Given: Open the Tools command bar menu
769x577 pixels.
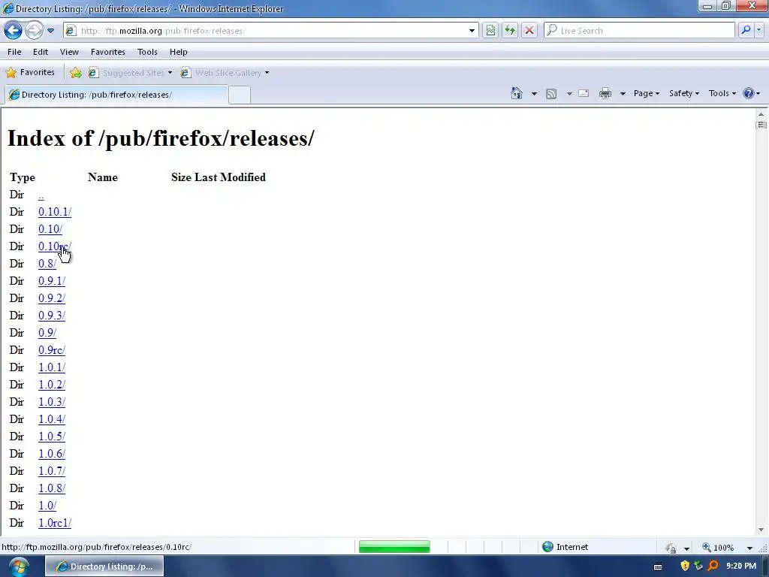Looking at the screenshot, I should (722, 93).
